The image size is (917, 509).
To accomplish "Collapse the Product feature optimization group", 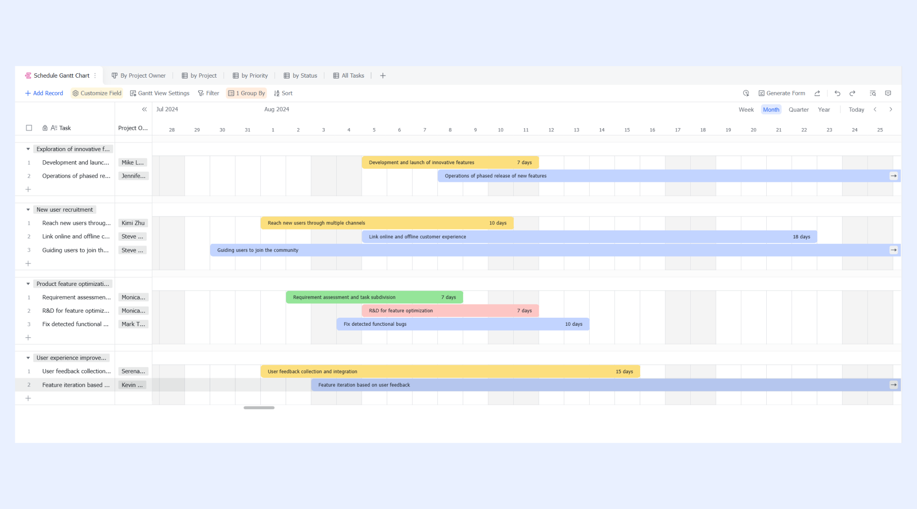I will [28, 284].
